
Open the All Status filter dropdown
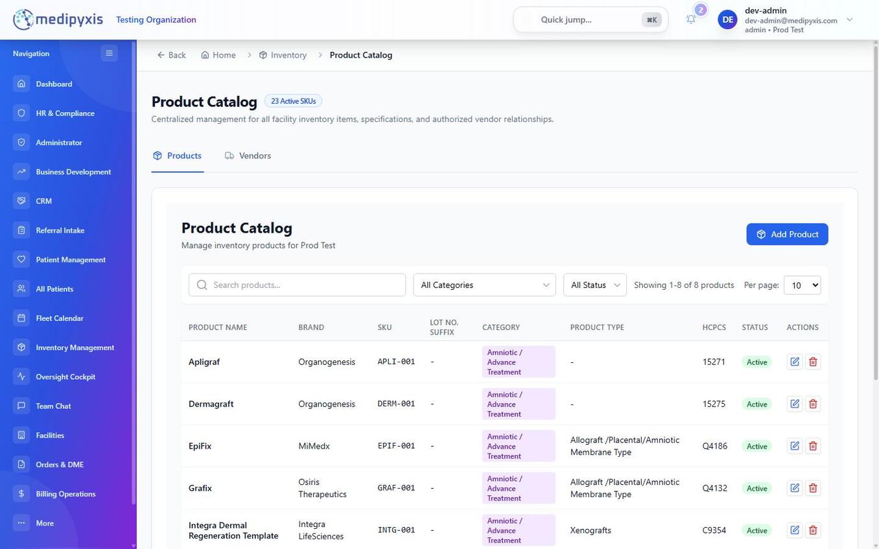tap(594, 285)
